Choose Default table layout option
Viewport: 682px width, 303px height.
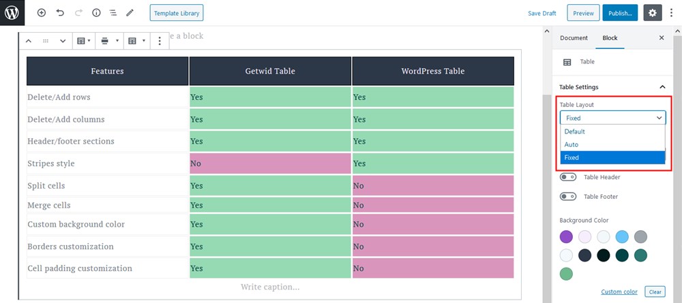tap(613, 131)
